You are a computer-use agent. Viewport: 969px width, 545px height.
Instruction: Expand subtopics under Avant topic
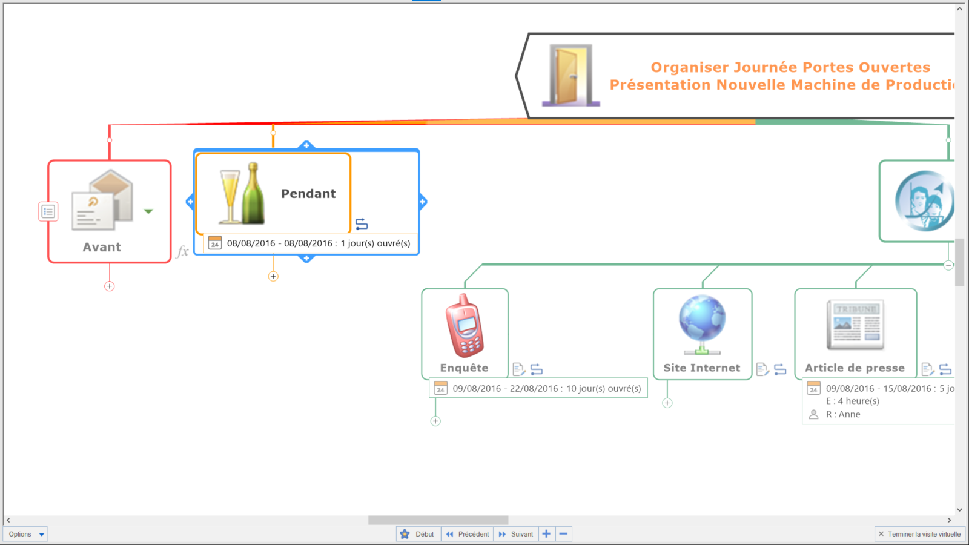click(110, 286)
